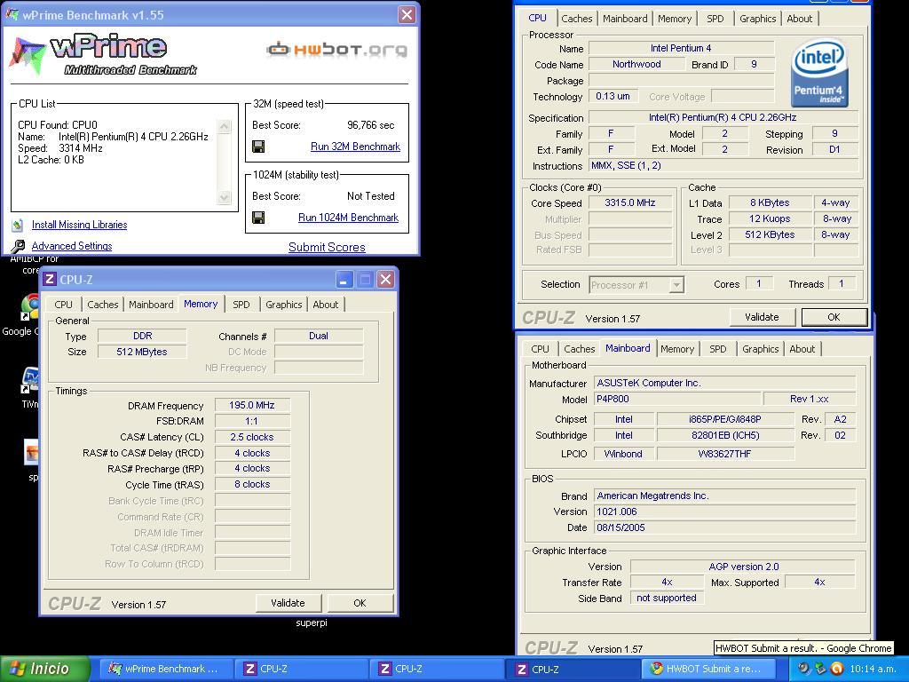The width and height of the screenshot is (909, 682).
Task: Click the CPU List scrollbar down arrow
Action: [225, 198]
